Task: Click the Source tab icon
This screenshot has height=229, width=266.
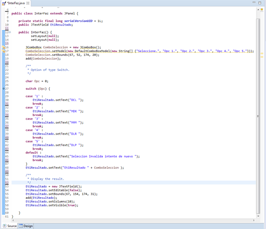Action: point(4,226)
